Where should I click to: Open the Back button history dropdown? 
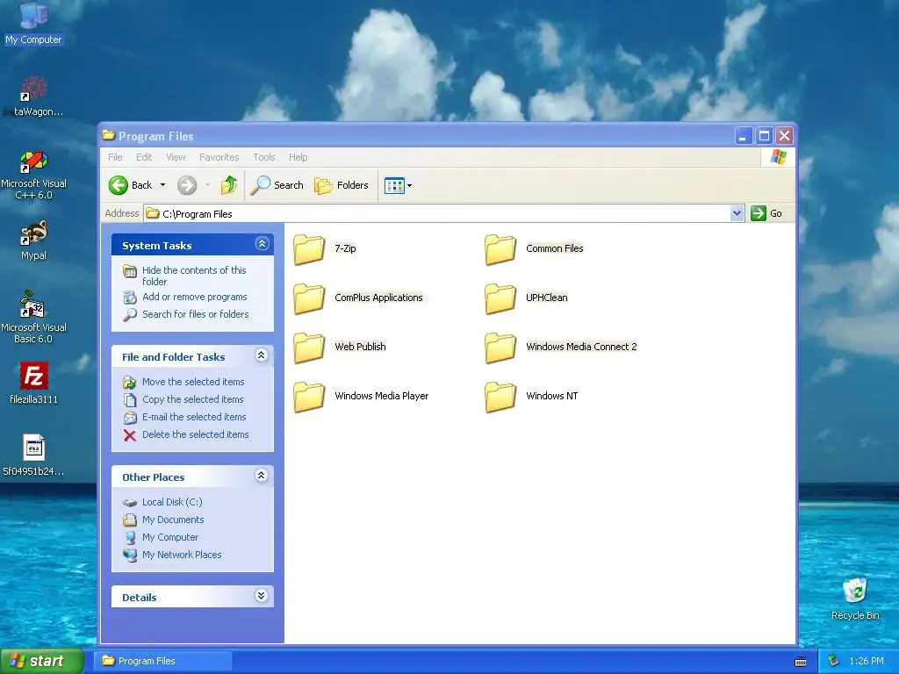pos(162,185)
